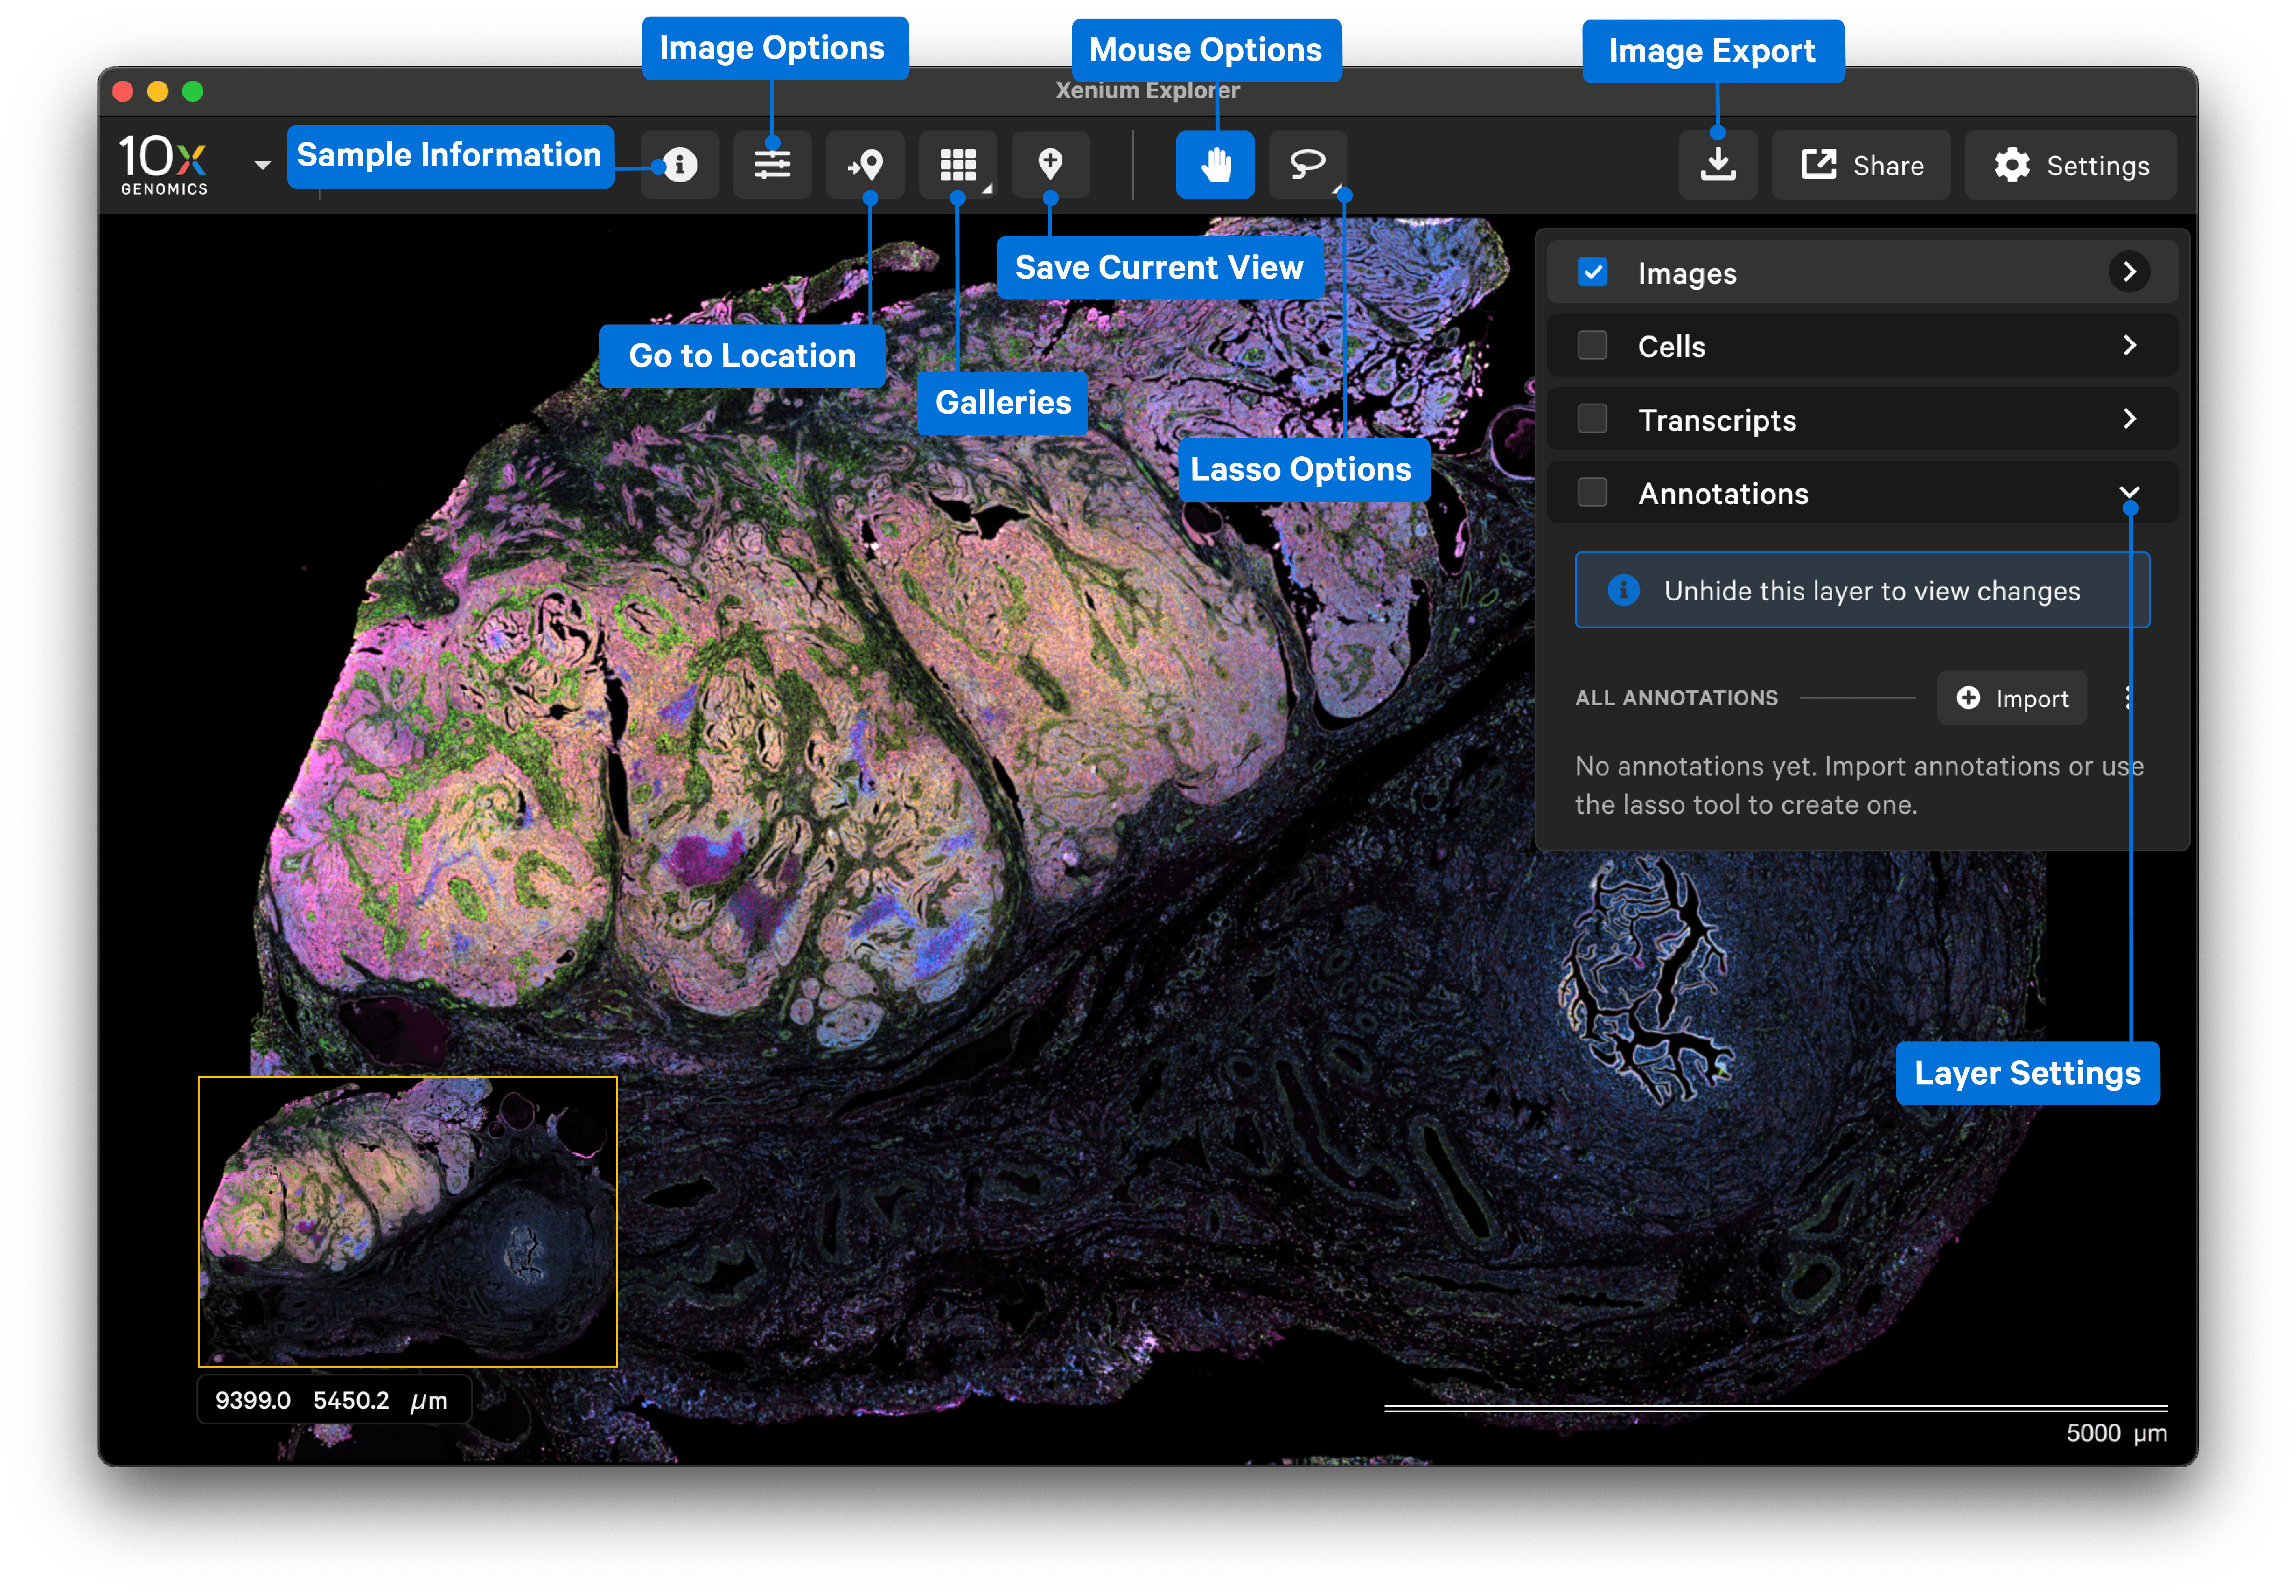Open the Galleries grid icon
This screenshot has width=2296, height=1596.
(x=958, y=165)
